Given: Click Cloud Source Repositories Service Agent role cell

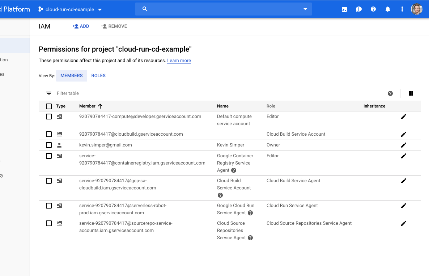Looking at the screenshot, I should (x=309, y=223).
